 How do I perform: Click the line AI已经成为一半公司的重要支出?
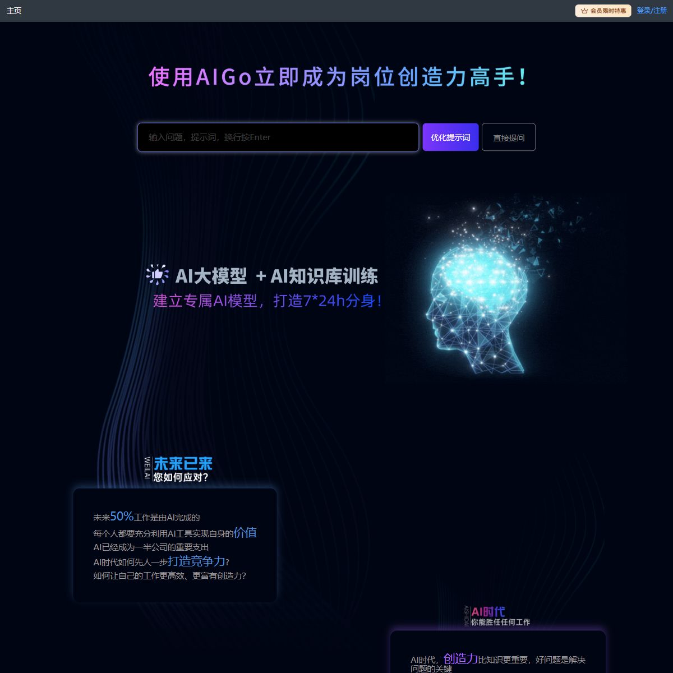click(x=151, y=547)
